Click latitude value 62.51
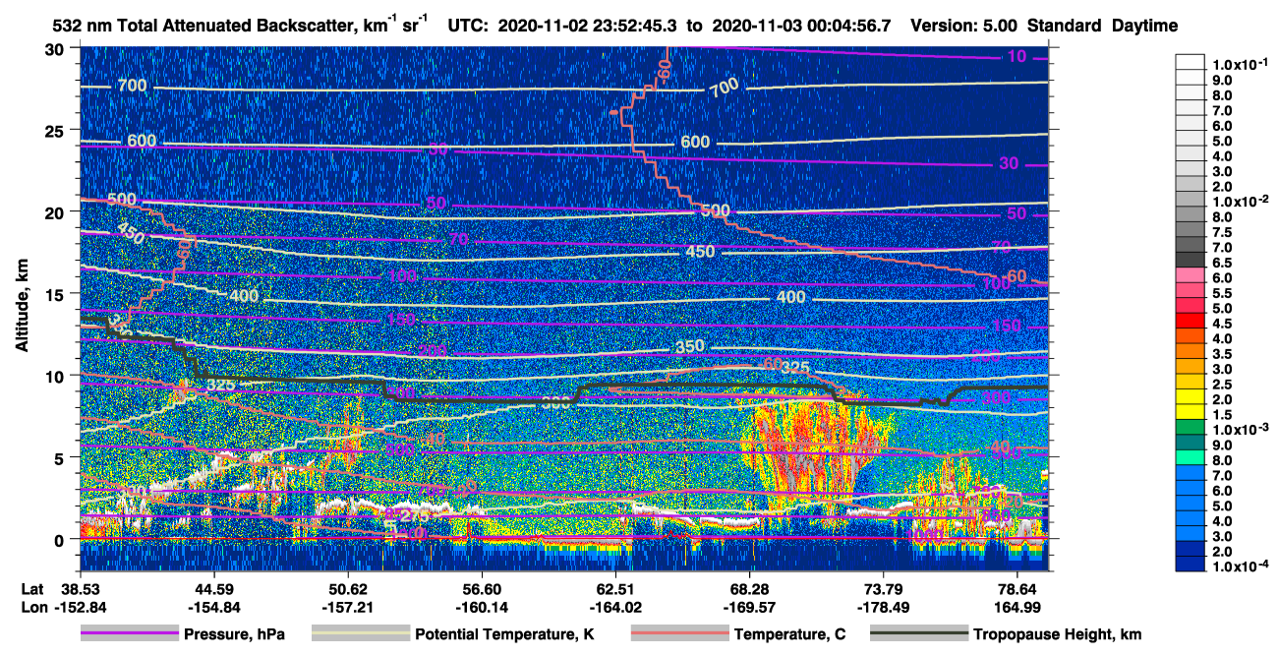Screen dimensions: 1278x656 [614, 589]
